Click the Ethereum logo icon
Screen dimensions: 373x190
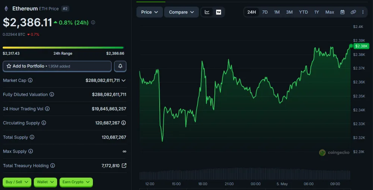point(6,9)
